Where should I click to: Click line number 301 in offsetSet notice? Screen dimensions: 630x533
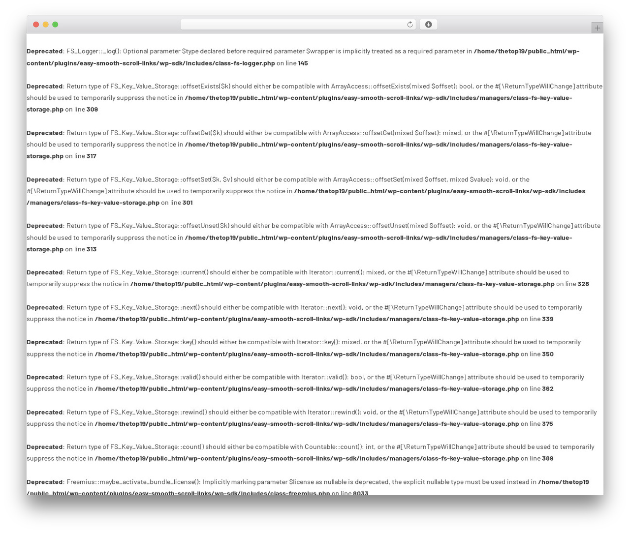[x=188, y=203]
